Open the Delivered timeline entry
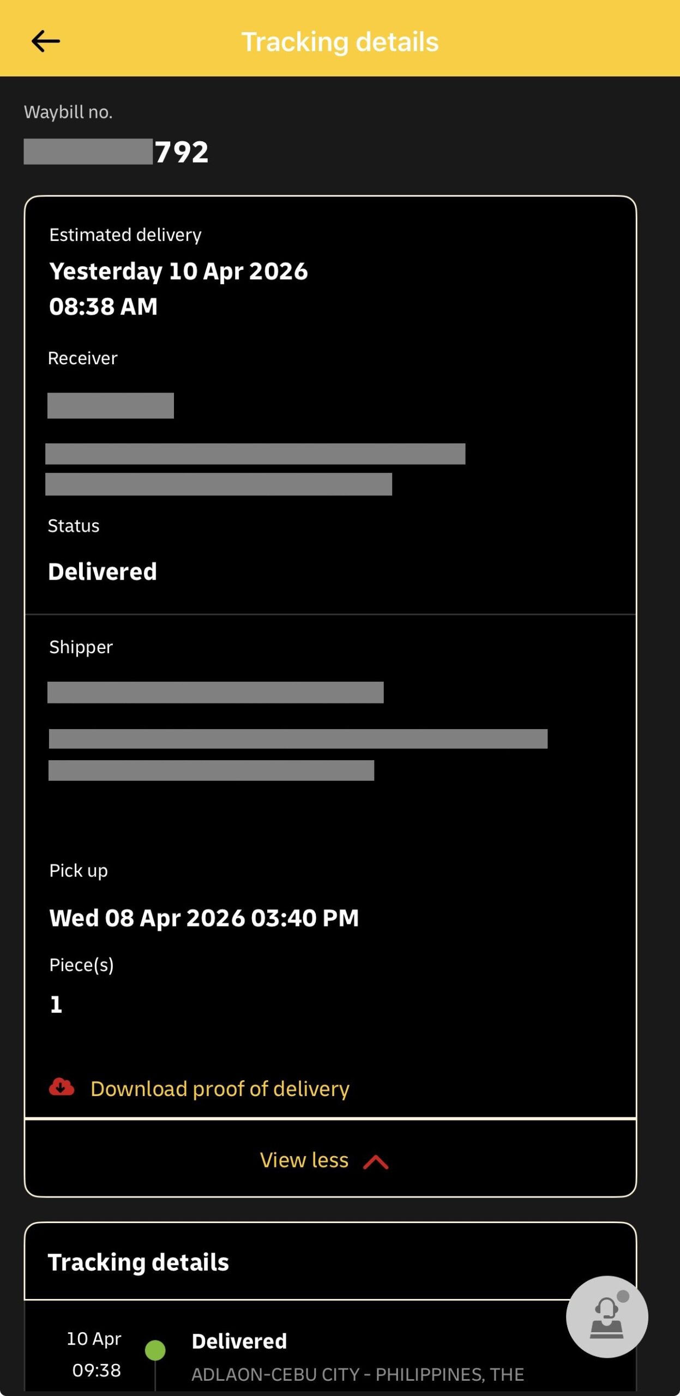680x1396 pixels. [239, 1341]
